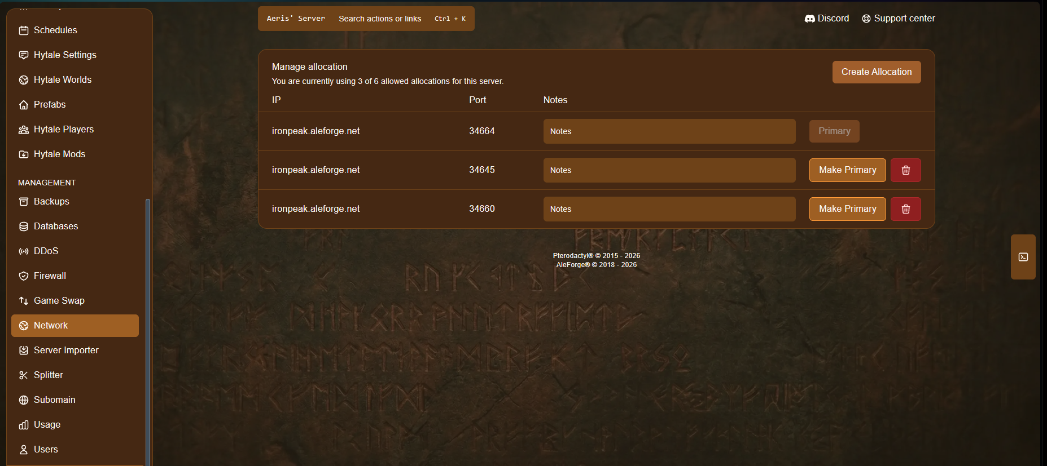Open the console terminal side tab
This screenshot has width=1047, height=466.
1023,257
